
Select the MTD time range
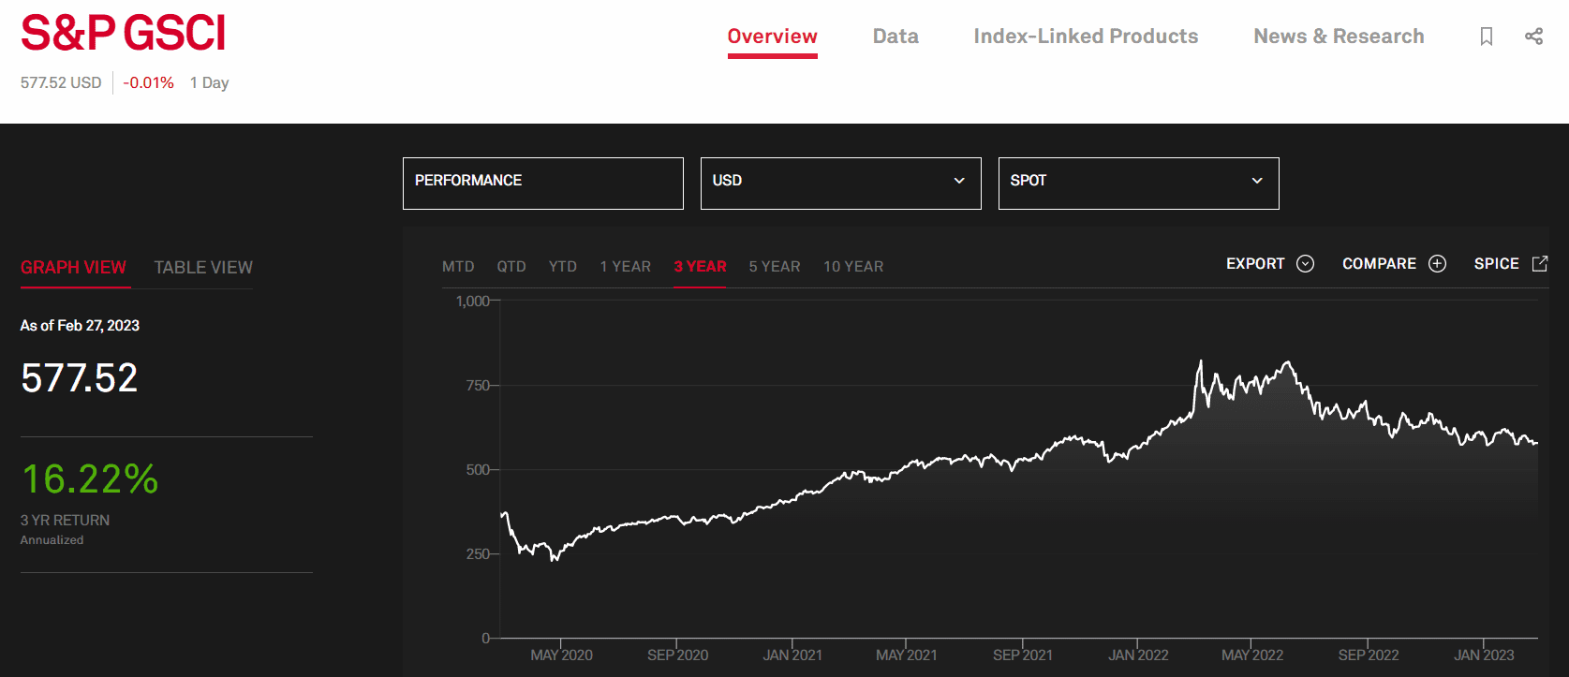click(458, 267)
